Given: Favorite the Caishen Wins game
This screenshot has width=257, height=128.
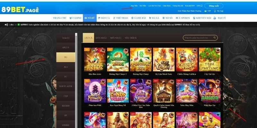Looking at the screenshot, I should [x=195, y=51].
